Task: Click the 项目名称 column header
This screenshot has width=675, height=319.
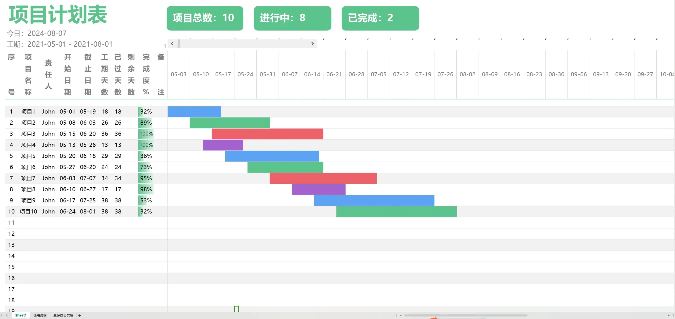Action: 28,74
